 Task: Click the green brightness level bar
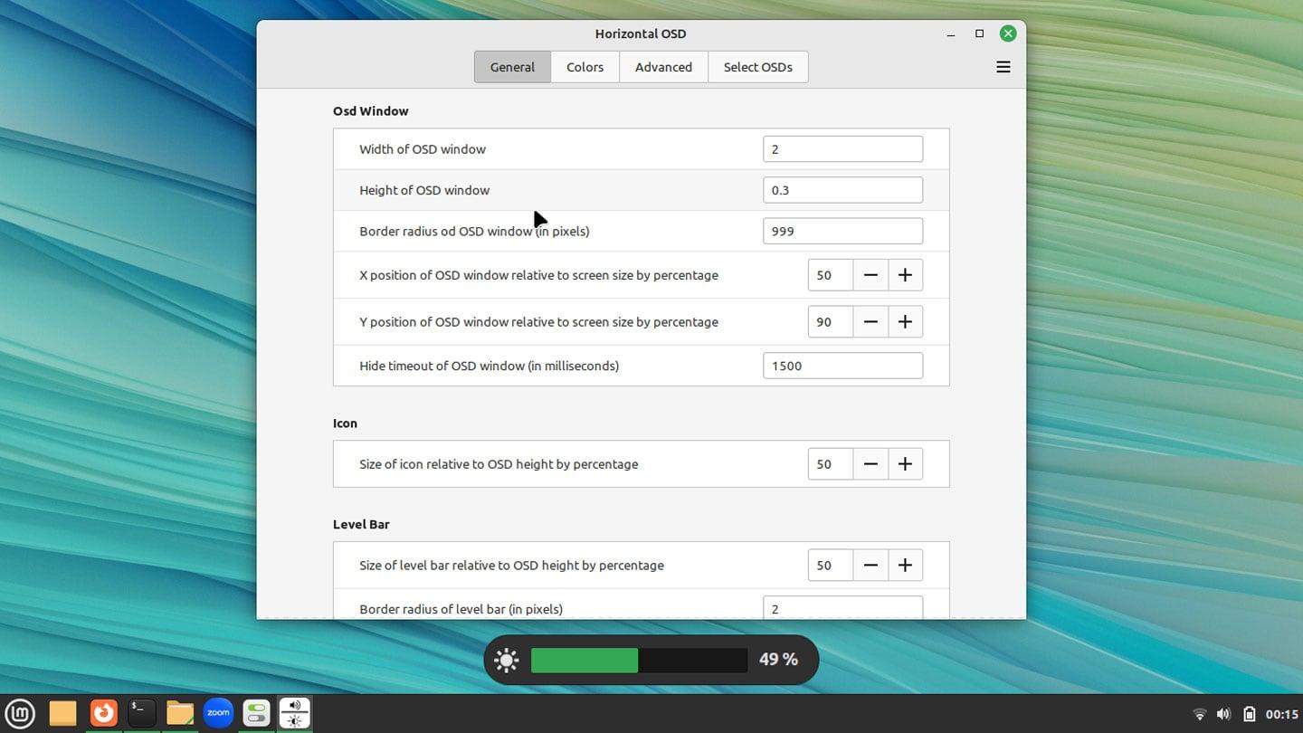coord(585,660)
